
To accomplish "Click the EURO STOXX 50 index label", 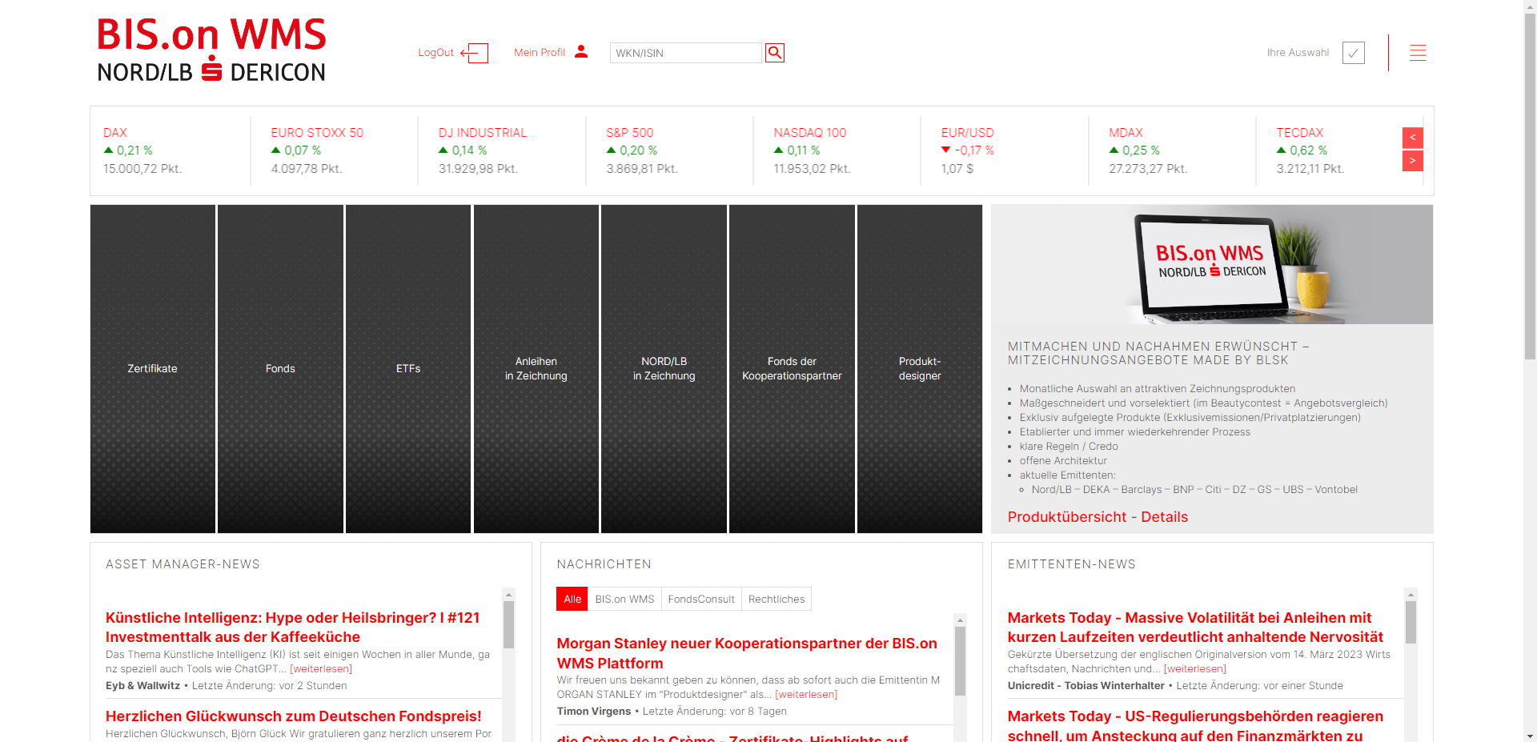I will [317, 133].
